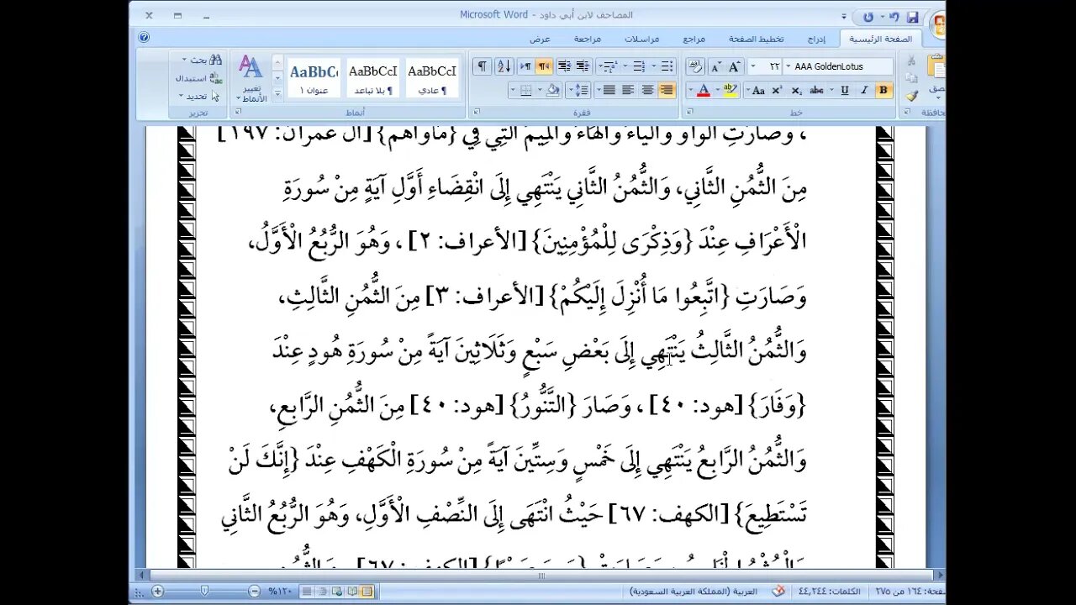Click the Copy icon

pos(912,78)
